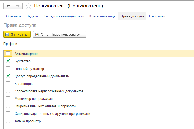Enable the Только просмотр profile
This screenshot has height=129, width=194.
coord(8,121)
